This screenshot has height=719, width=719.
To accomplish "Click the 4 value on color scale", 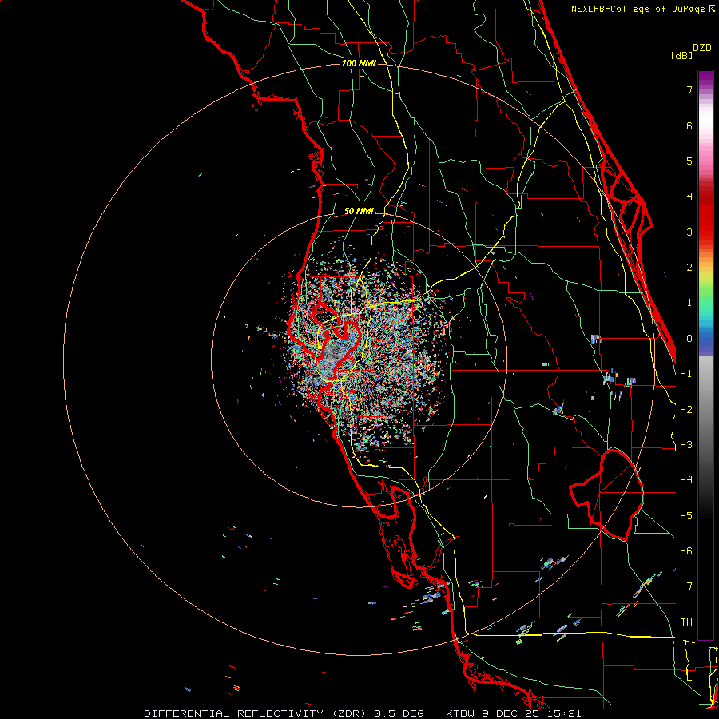I will [x=689, y=197].
